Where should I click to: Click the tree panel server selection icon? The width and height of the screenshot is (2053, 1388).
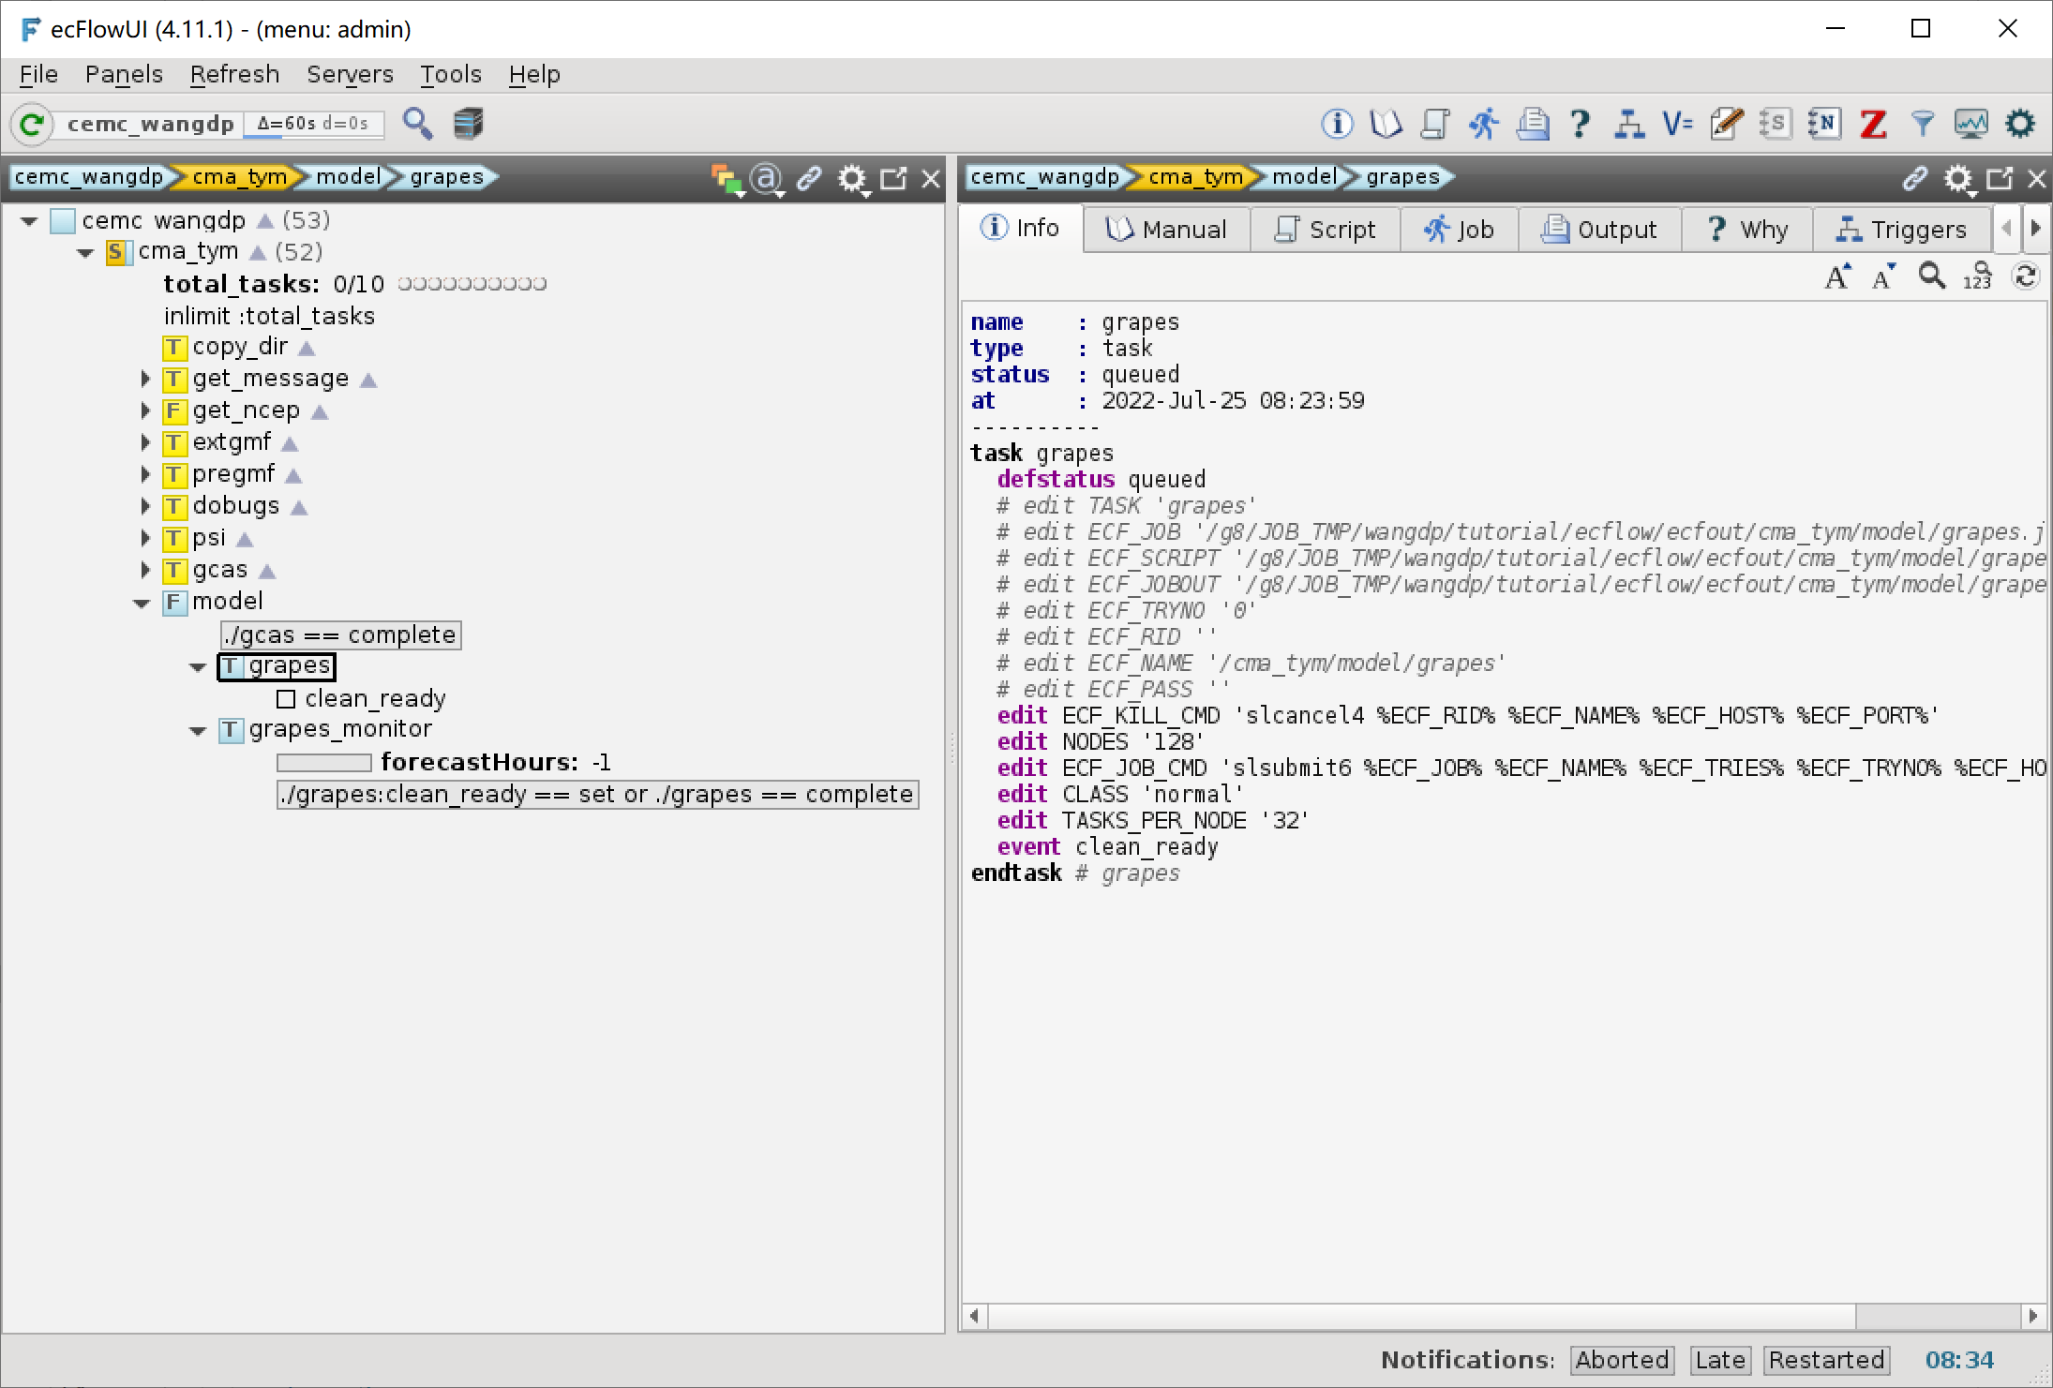(727, 178)
